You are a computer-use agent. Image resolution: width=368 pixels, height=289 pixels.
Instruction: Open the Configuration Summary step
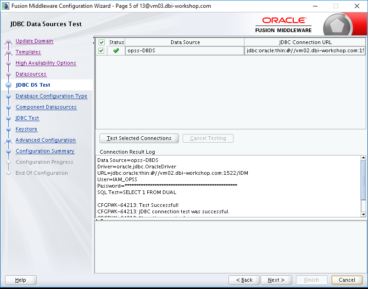pos(45,151)
